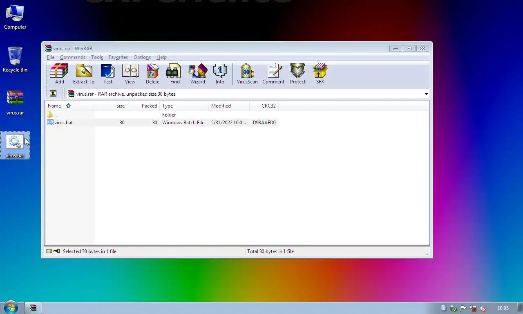The width and height of the screenshot is (523, 314).
Task: Open the Favorites menu
Action: (x=118, y=57)
